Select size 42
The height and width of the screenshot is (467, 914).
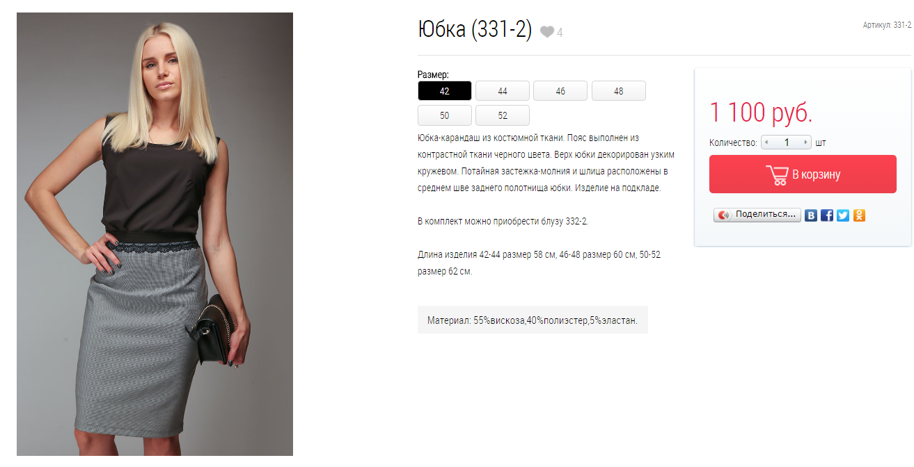(445, 91)
